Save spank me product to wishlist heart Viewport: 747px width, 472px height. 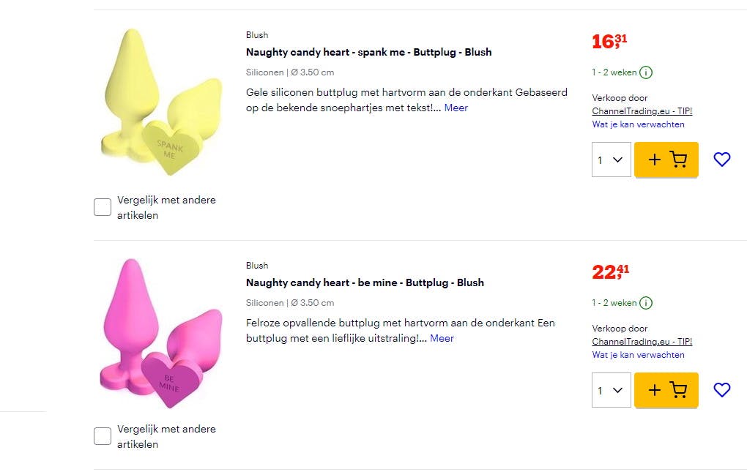[x=721, y=160]
